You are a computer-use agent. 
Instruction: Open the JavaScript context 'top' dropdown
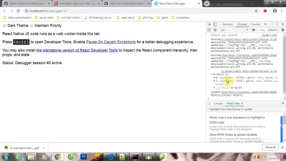pos(234,30)
